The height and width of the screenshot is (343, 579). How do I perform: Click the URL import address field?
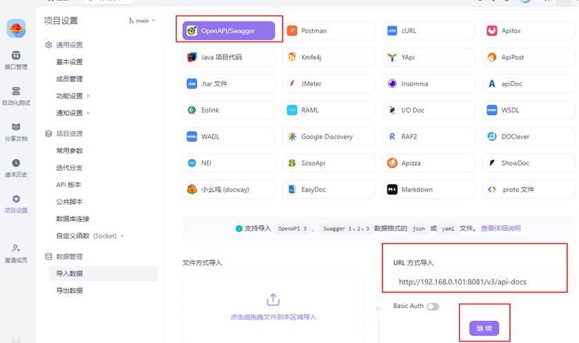click(484, 282)
